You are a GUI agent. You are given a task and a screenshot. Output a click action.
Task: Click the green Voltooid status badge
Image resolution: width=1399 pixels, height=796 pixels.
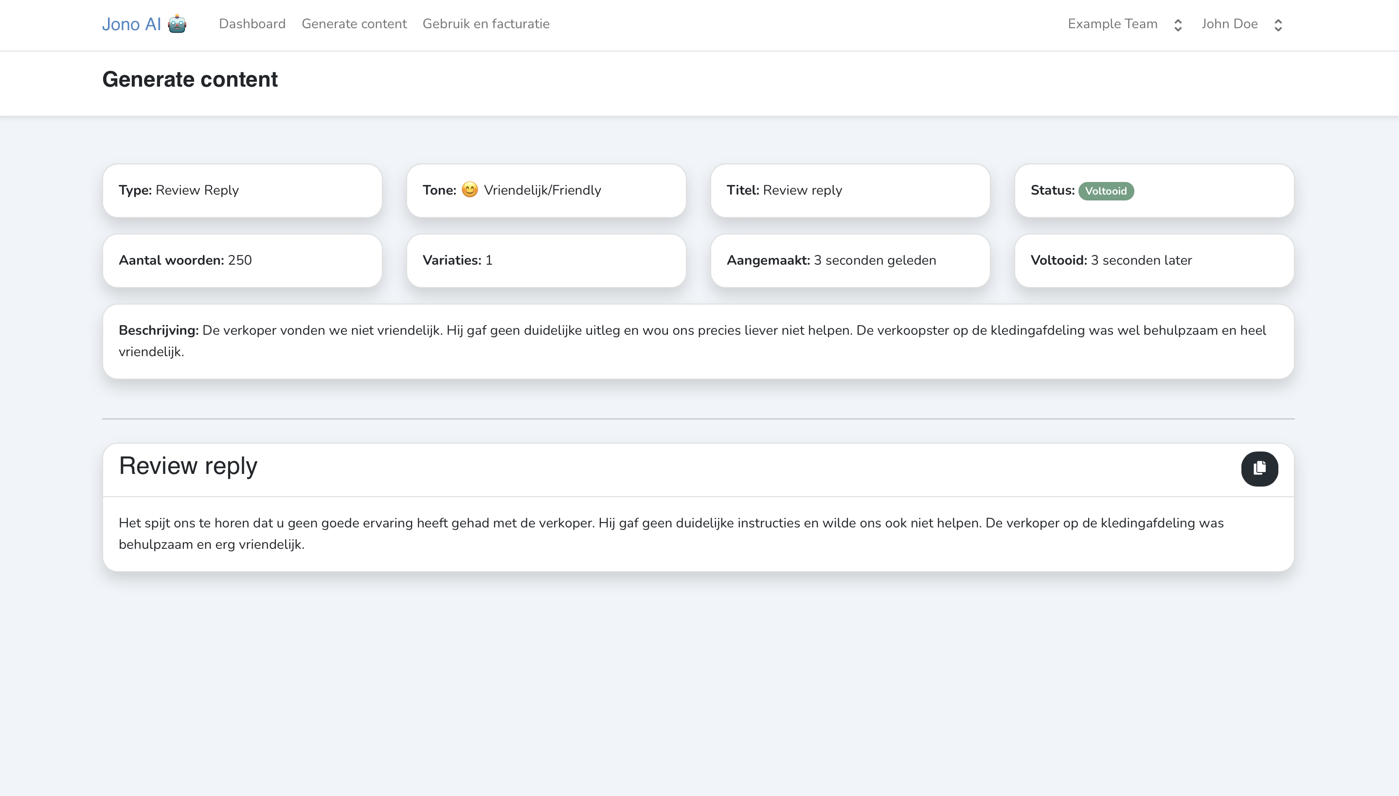pos(1106,191)
